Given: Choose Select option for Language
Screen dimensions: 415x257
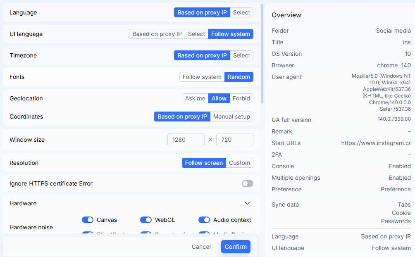Looking at the screenshot, I should (241, 12).
